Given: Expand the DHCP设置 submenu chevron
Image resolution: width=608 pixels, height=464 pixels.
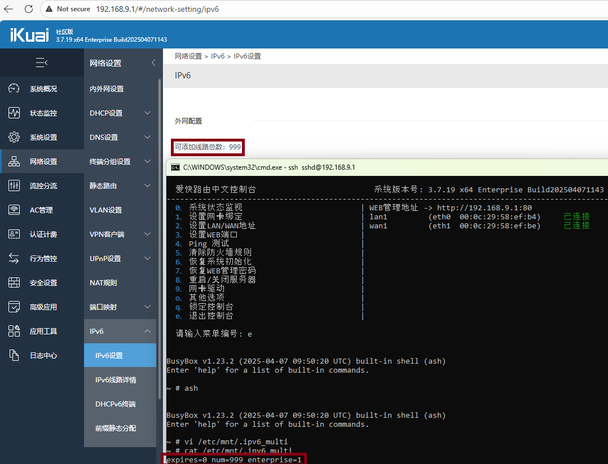Looking at the screenshot, I should click(147, 113).
